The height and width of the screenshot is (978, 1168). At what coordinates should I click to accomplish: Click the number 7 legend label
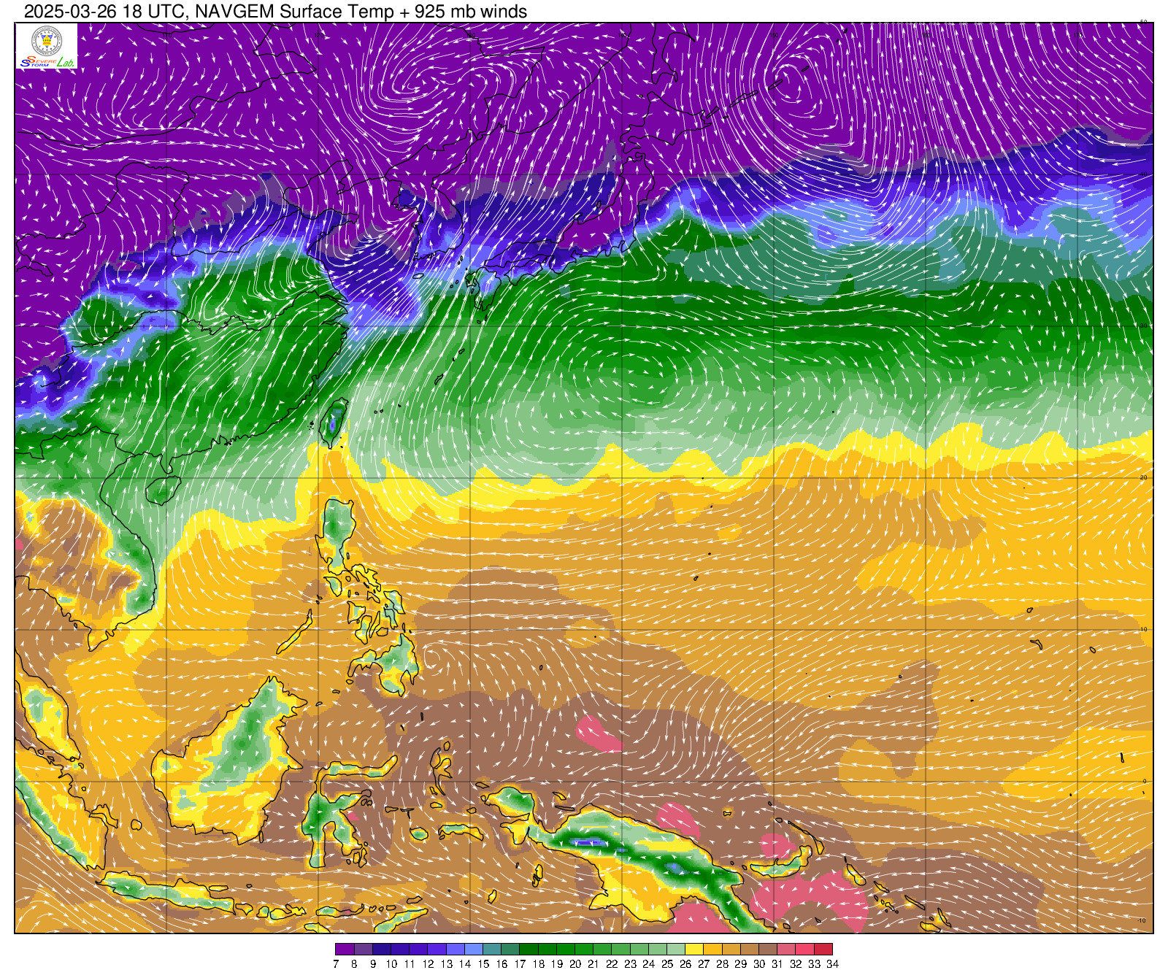[336, 964]
